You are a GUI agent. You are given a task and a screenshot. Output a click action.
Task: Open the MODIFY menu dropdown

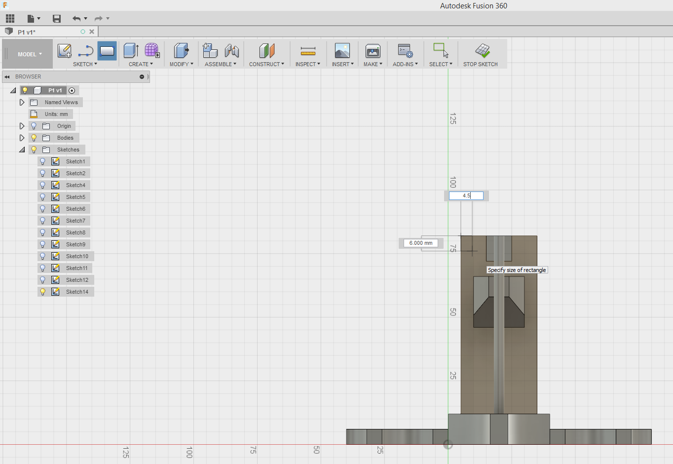click(181, 64)
